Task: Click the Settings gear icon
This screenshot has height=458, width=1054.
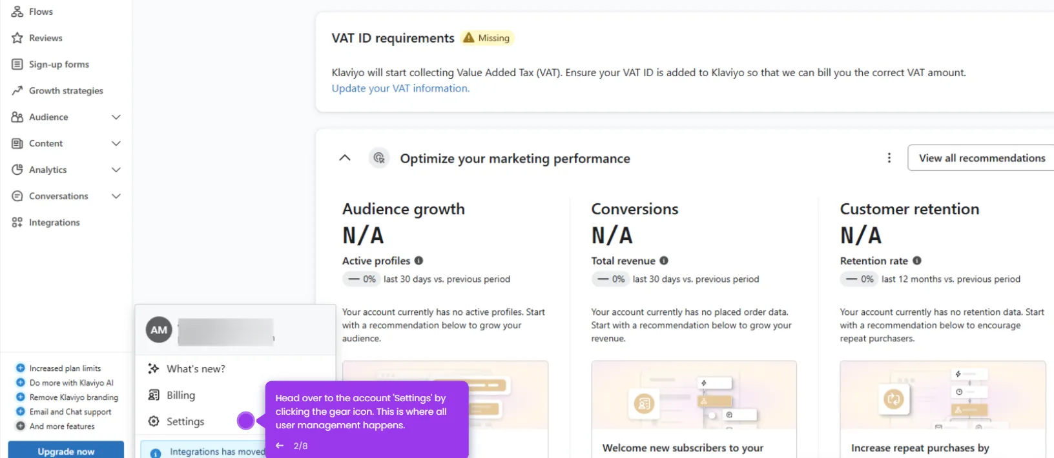Action: [x=154, y=421]
